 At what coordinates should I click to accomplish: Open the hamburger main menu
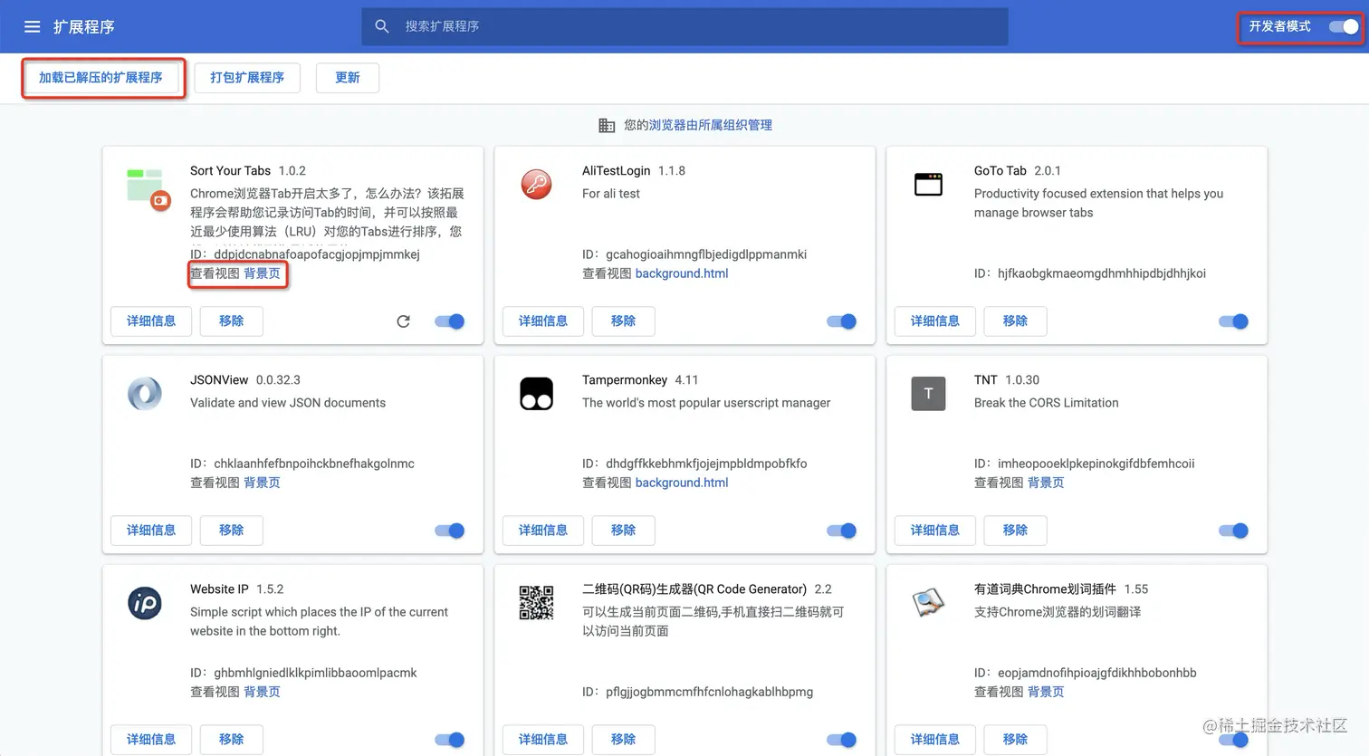[32, 27]
